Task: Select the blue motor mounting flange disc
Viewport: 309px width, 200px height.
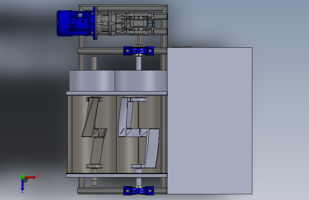Action: (x=95, y=23)
